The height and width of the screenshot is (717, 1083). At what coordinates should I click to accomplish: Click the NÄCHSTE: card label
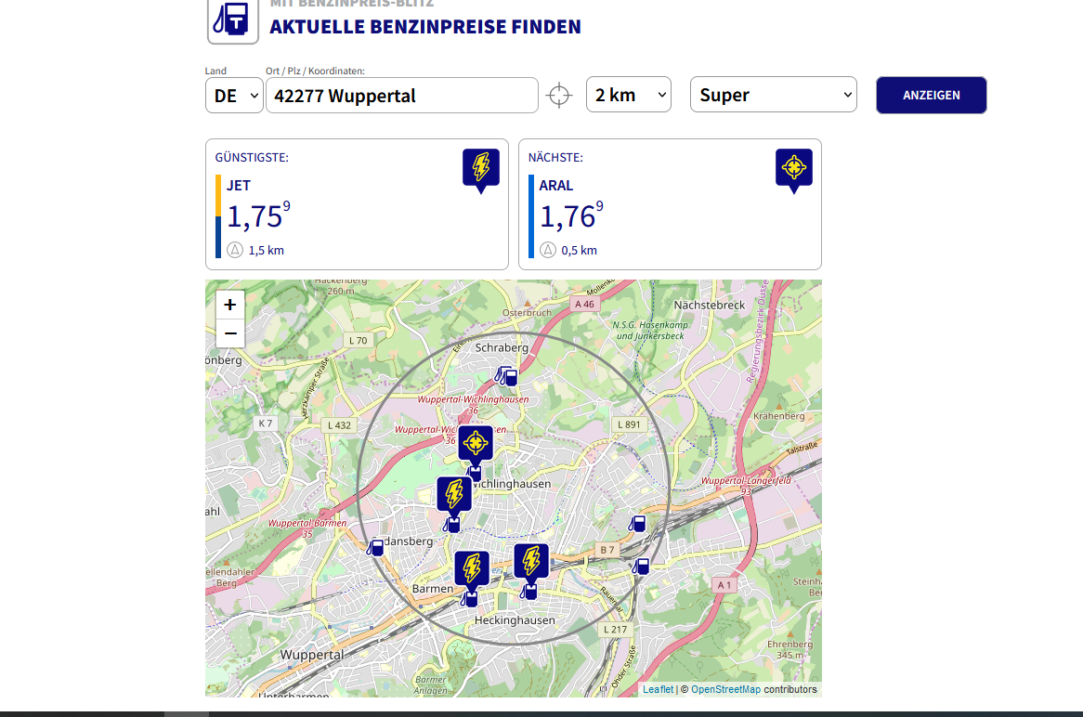pyautogui.click(x=555, y=158)
